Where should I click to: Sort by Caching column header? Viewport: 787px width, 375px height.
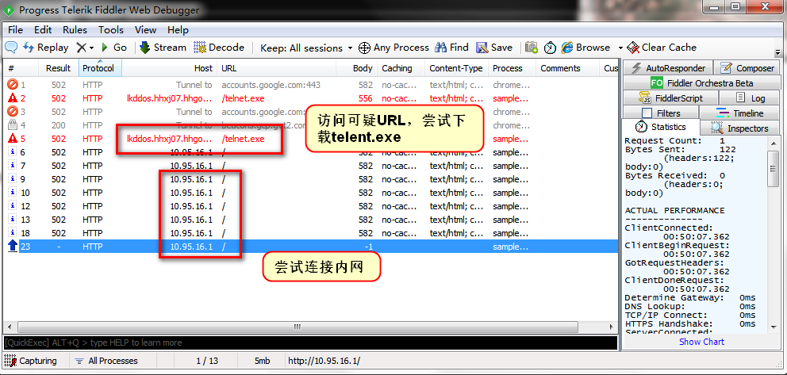(401, 68)
